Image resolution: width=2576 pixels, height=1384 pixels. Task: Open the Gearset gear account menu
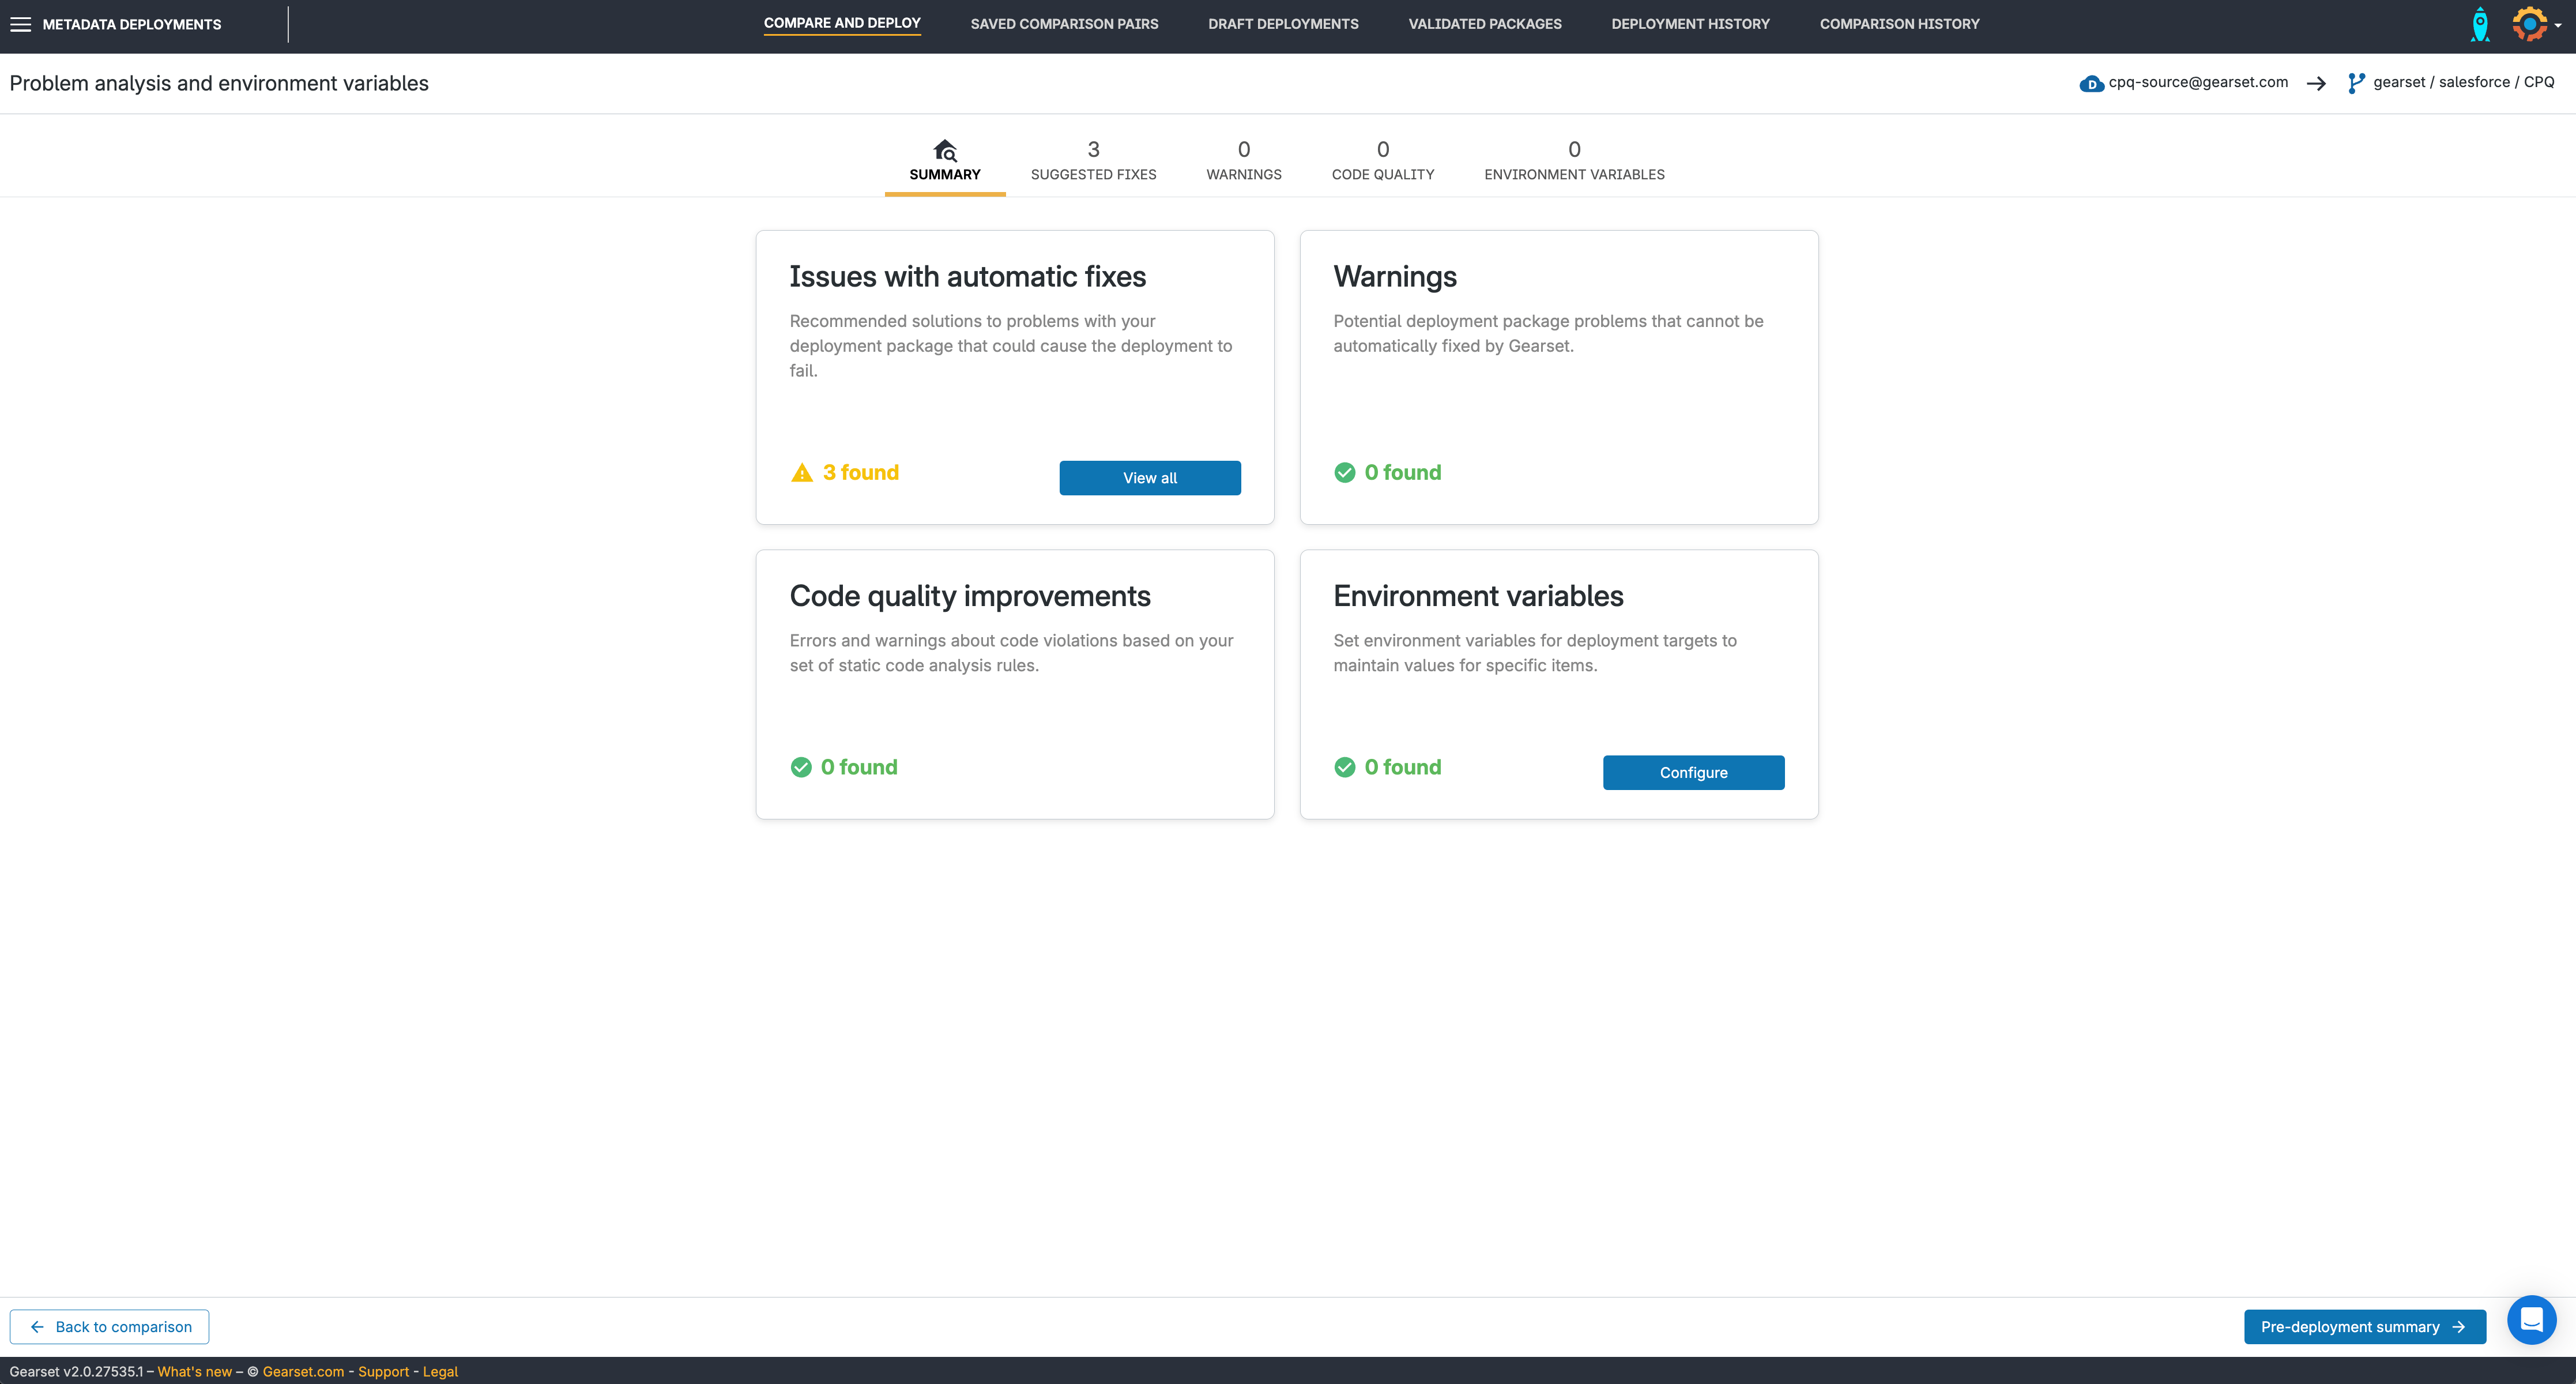coord(2531,24)
